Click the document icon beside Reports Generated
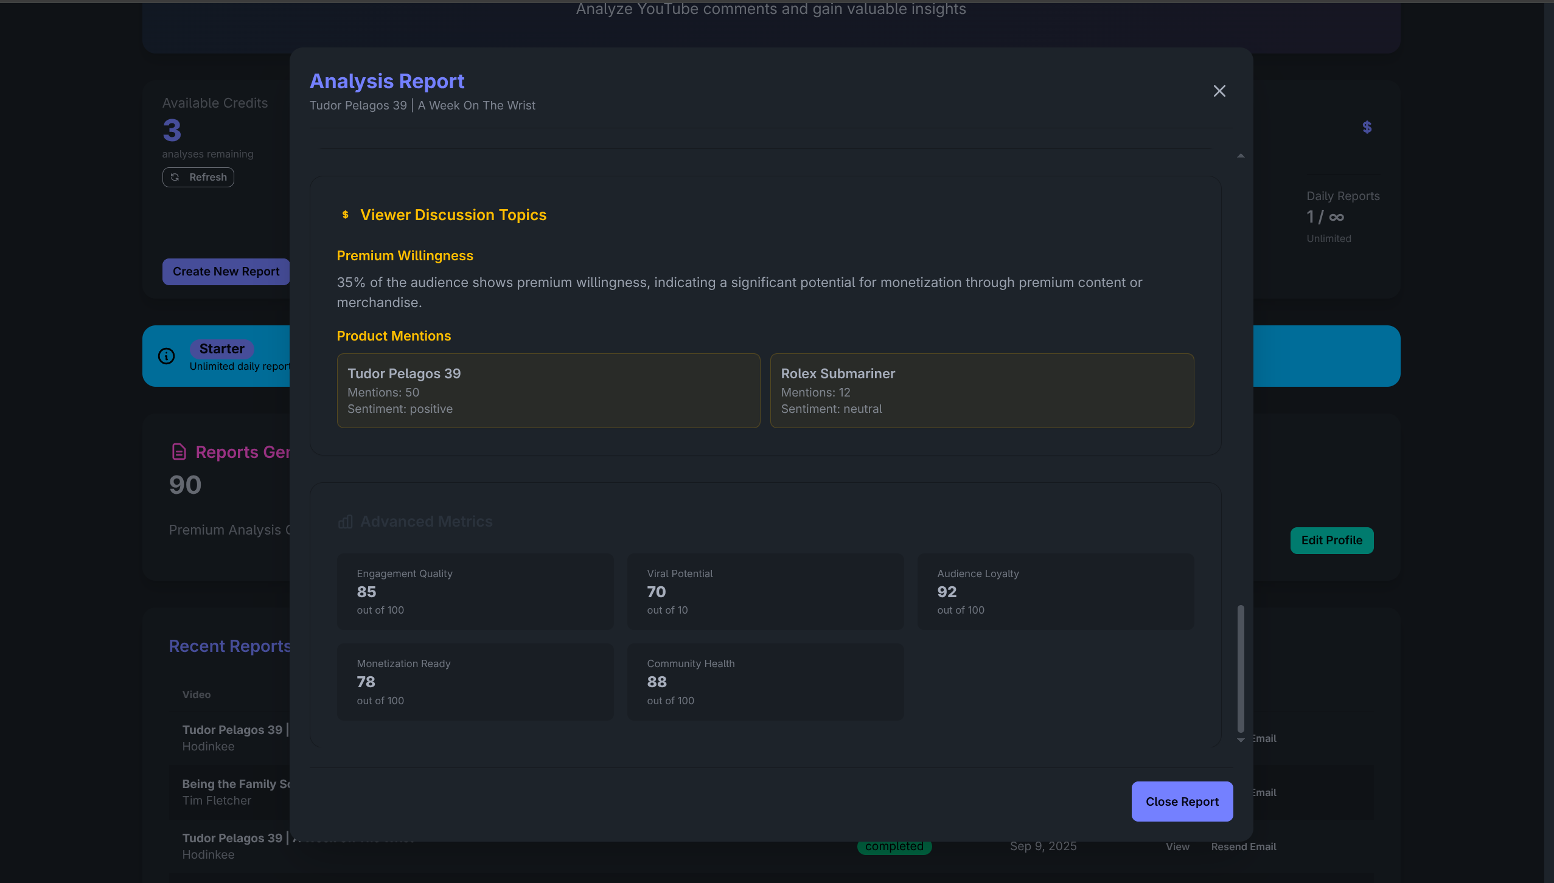Screen dimensions: 1554x883 point(179,452)
